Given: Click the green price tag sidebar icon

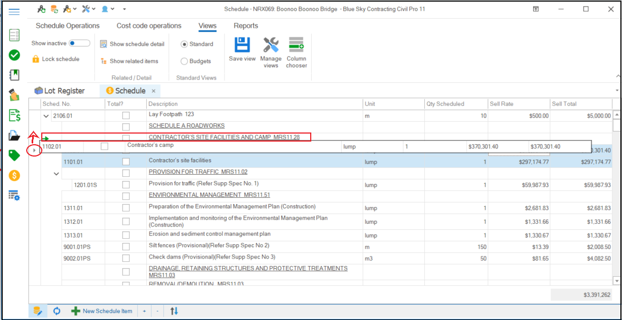Looking at the screenshot, I should (x=14, y=156).
